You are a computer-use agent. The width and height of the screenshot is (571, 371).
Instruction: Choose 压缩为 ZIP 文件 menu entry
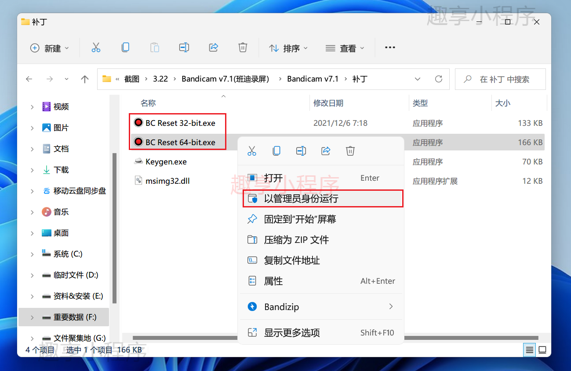320,239
